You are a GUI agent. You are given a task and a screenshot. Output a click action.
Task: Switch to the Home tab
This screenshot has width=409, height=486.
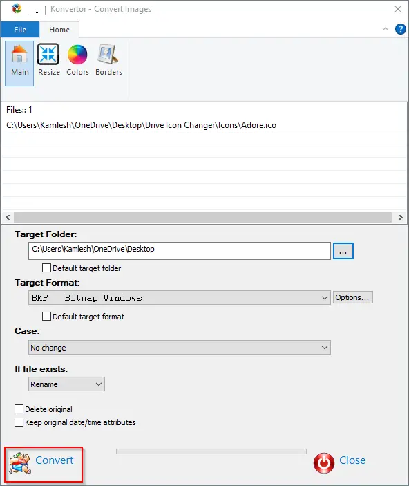(x=59, y=30)
